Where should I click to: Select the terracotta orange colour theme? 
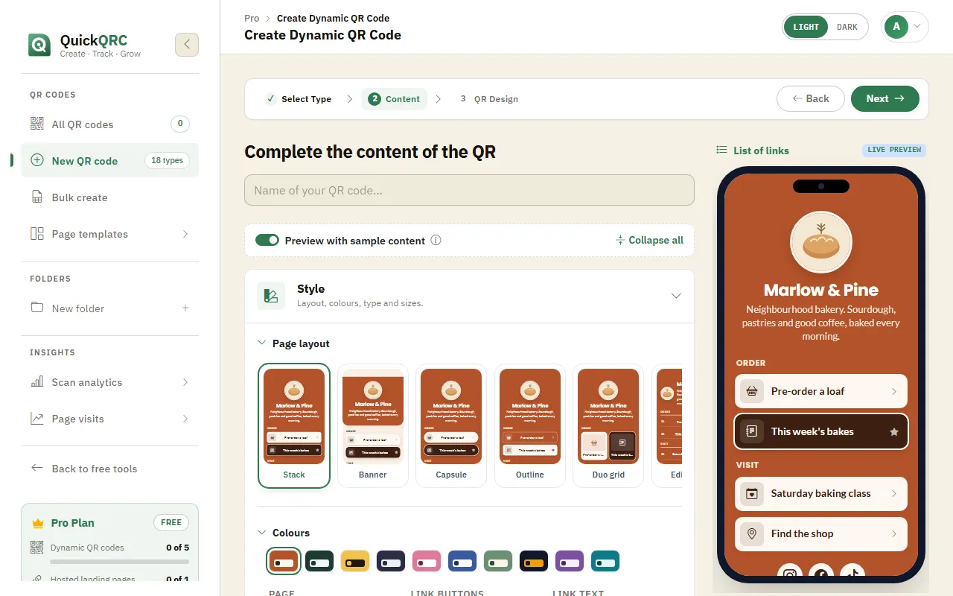tap(284, 561)
